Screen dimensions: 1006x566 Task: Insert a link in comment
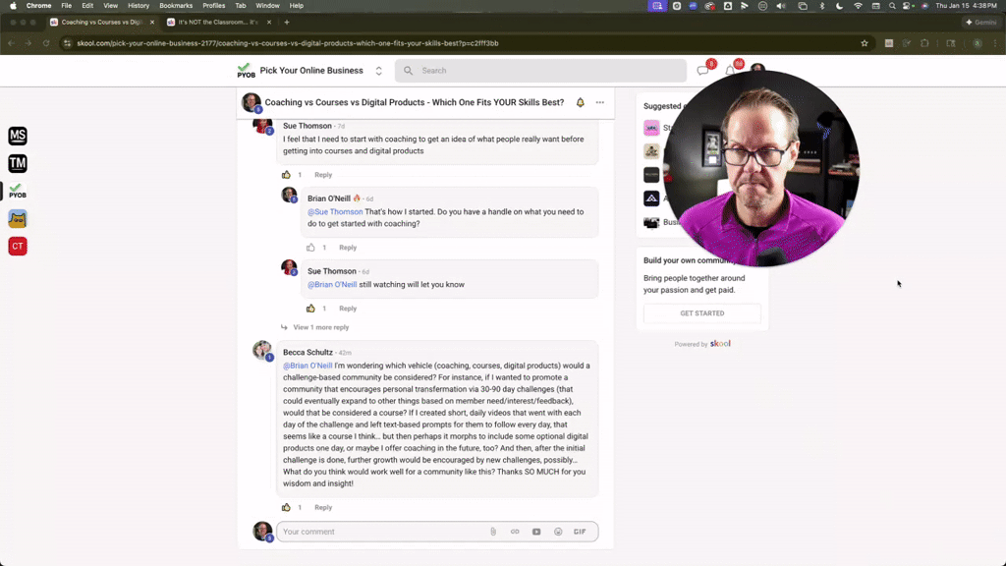click(515, 532)
